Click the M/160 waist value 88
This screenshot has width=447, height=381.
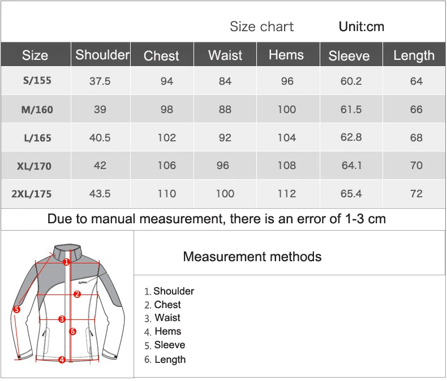[x=225, y=109]
